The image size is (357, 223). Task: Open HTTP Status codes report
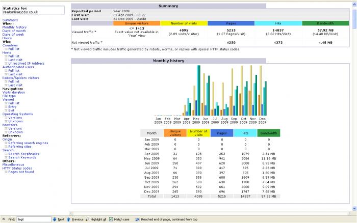(x=16, y=168)
